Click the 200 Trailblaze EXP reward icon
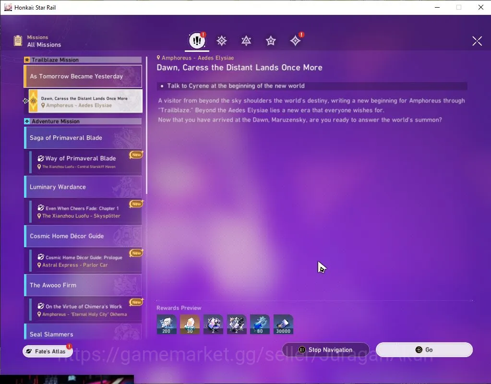Screen dimensions: 491x384 [x=166, y=324]
